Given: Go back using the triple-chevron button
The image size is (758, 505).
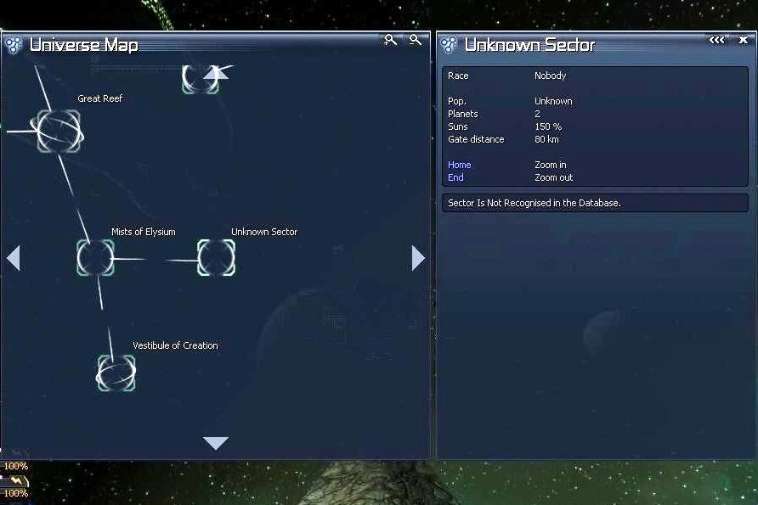Looking at the screenshot, I should point(716,40).
